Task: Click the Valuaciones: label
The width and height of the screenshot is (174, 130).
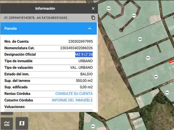Action: click(15, 107)
